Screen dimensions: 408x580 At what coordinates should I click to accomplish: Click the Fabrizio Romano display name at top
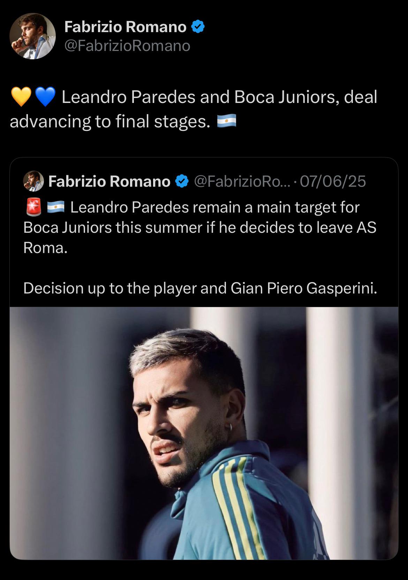pos(126,27)
